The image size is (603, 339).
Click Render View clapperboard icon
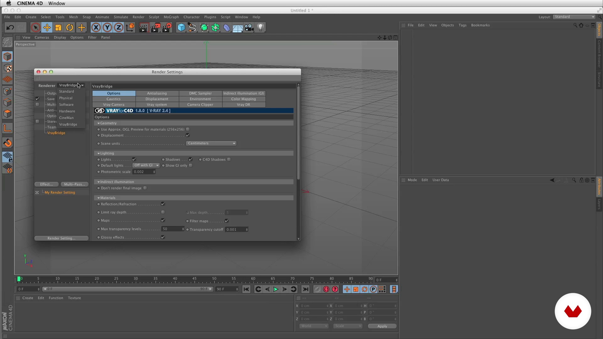(x=144, y=28)
